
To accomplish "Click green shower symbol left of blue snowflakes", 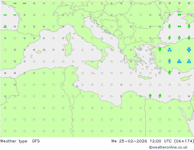I will [160, 49].
